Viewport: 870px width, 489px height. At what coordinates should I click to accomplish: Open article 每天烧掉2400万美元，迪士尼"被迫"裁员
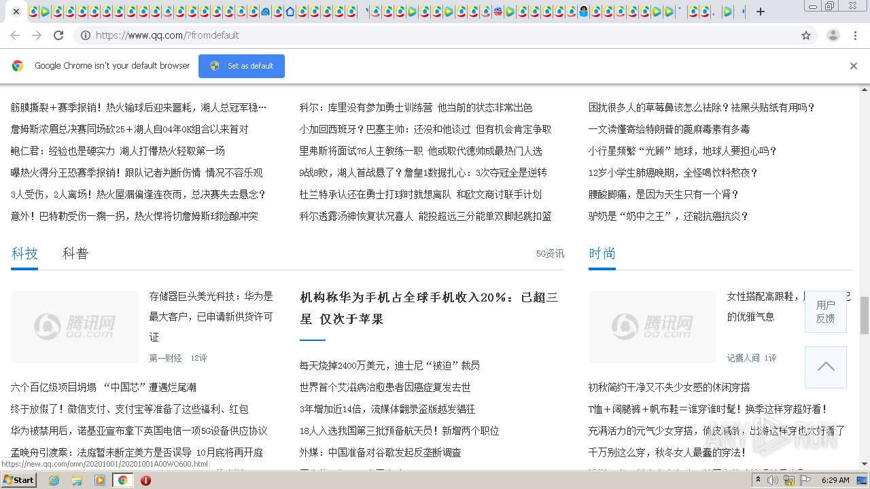389,365
